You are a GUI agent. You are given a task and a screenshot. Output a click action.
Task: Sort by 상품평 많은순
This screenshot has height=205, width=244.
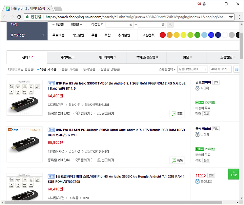(109, 69)
